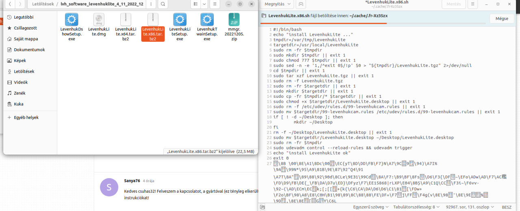
Task: Select the LevenhukLite.x86.tar.bz2 archive icon
Action: [x=153, y=19]
